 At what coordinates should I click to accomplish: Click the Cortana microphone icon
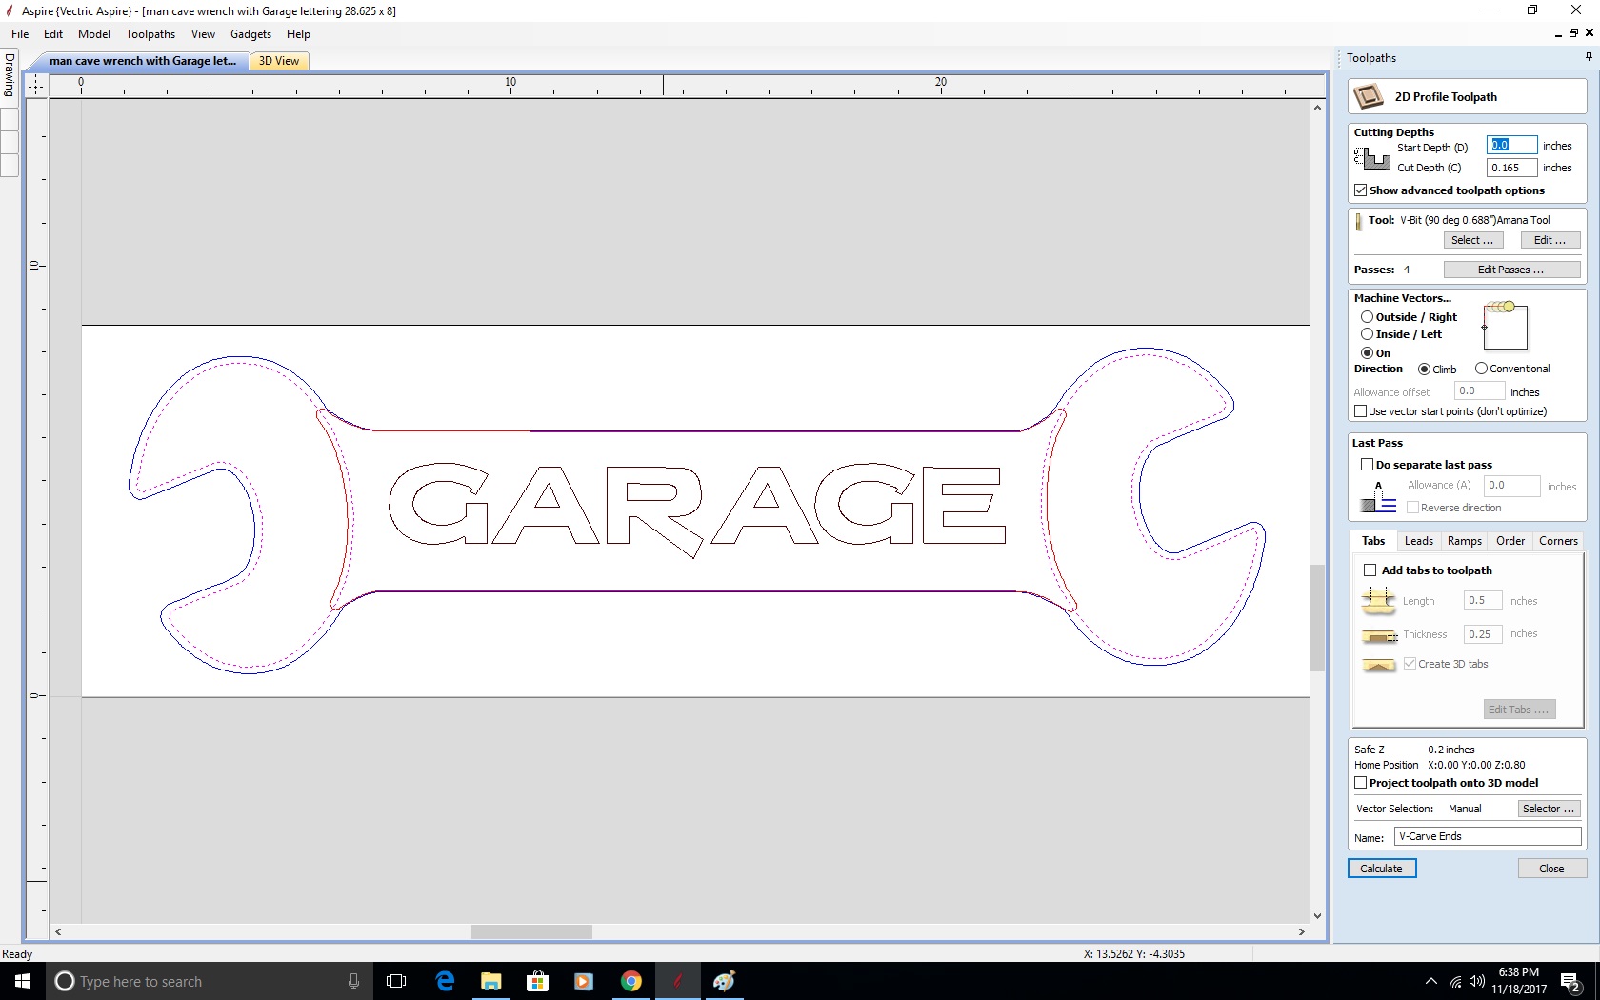353,981
